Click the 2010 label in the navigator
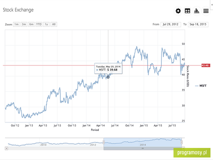The width and height of the screenshot is (213, 160). 43,145
